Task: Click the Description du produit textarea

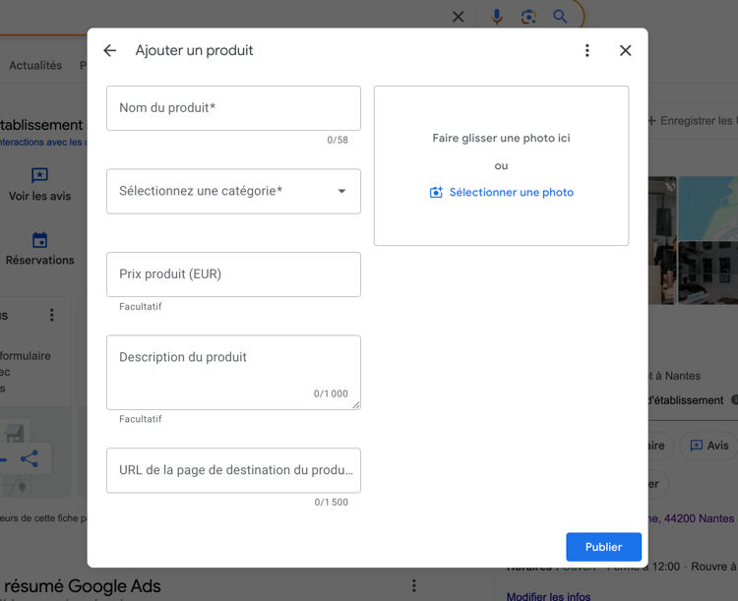Action: point(233,371)
